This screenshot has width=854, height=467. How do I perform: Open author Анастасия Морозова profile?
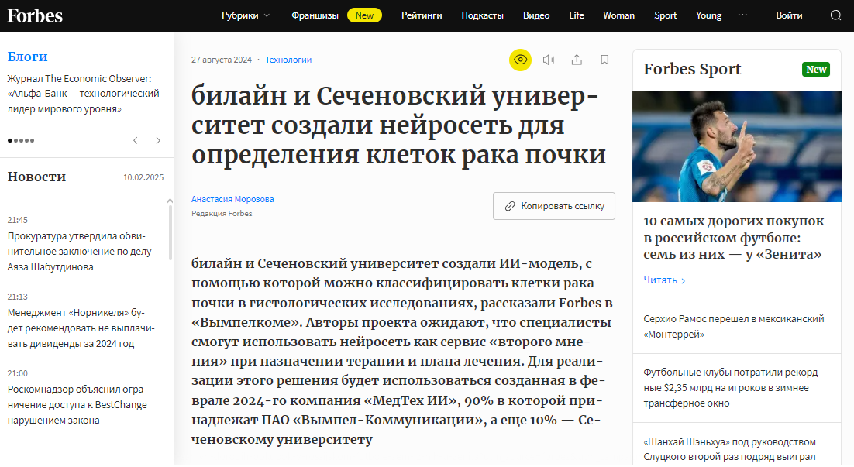click(x=232, y=199)
